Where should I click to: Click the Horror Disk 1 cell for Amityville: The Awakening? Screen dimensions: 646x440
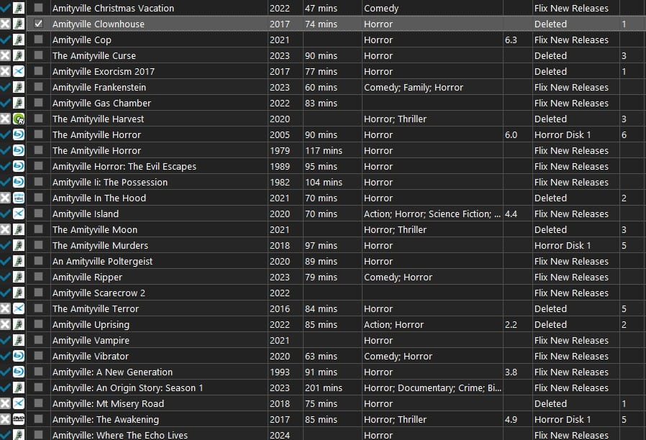click(563, 420)
